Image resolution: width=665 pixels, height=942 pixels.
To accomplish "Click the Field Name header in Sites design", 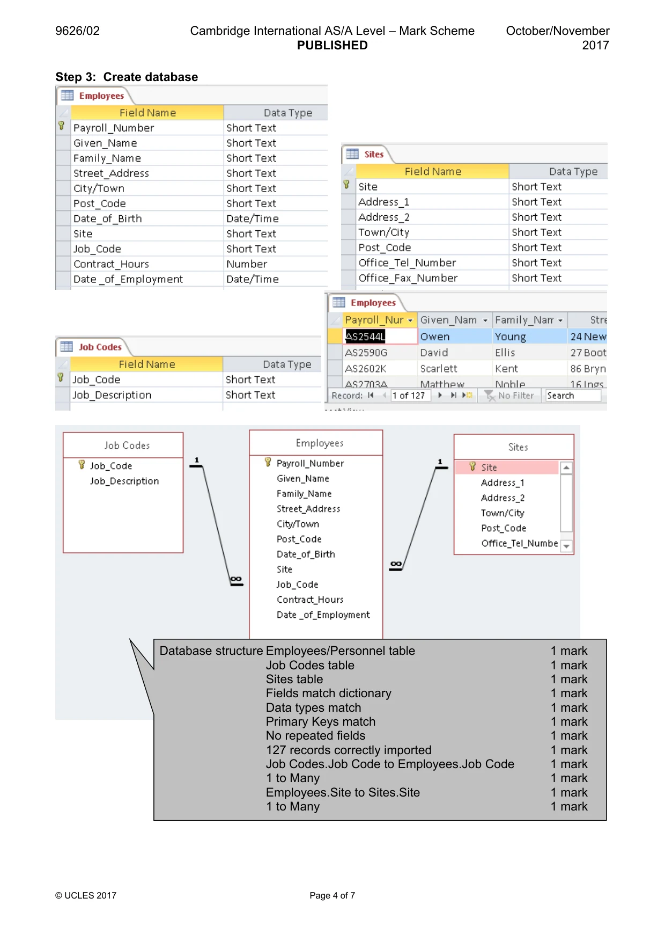I will pos(433,172).
